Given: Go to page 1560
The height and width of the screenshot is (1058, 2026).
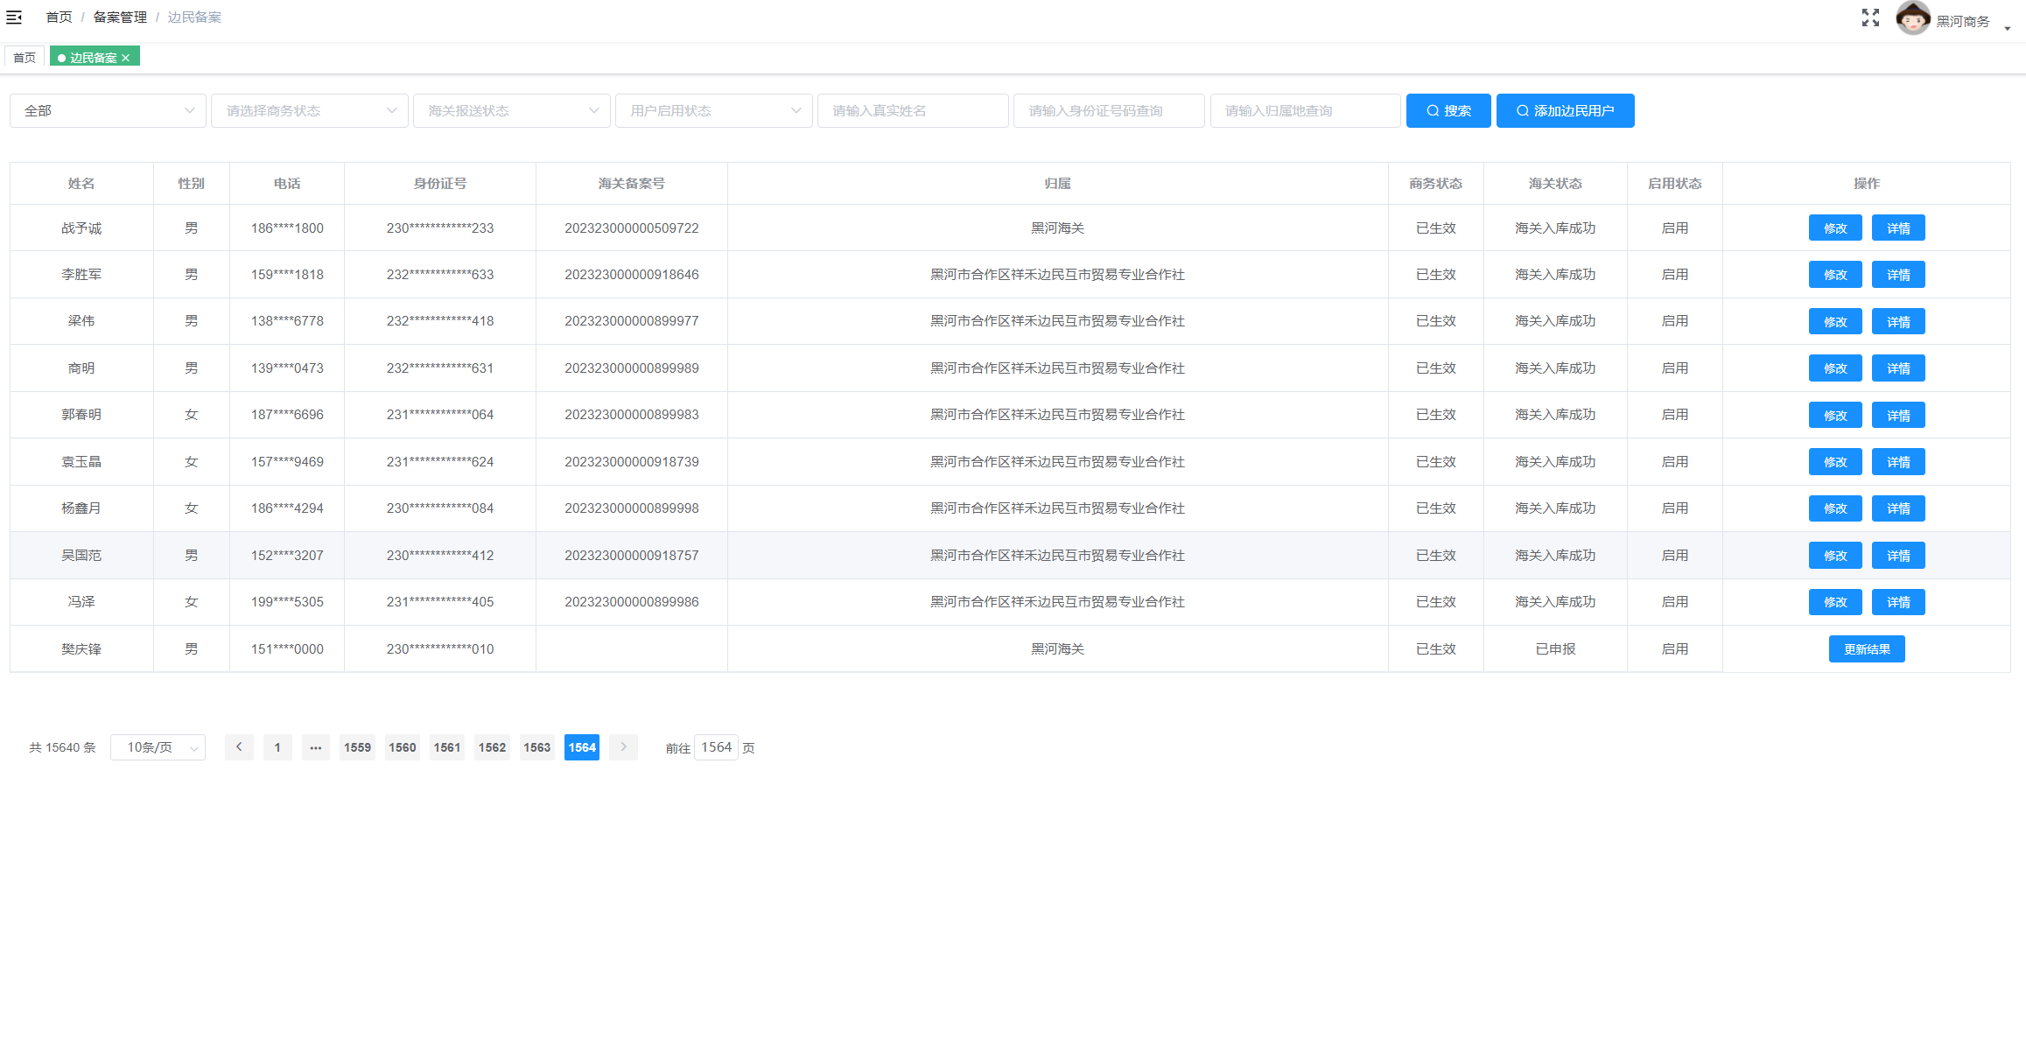Looking at the screenshot, I should [403, 747].
